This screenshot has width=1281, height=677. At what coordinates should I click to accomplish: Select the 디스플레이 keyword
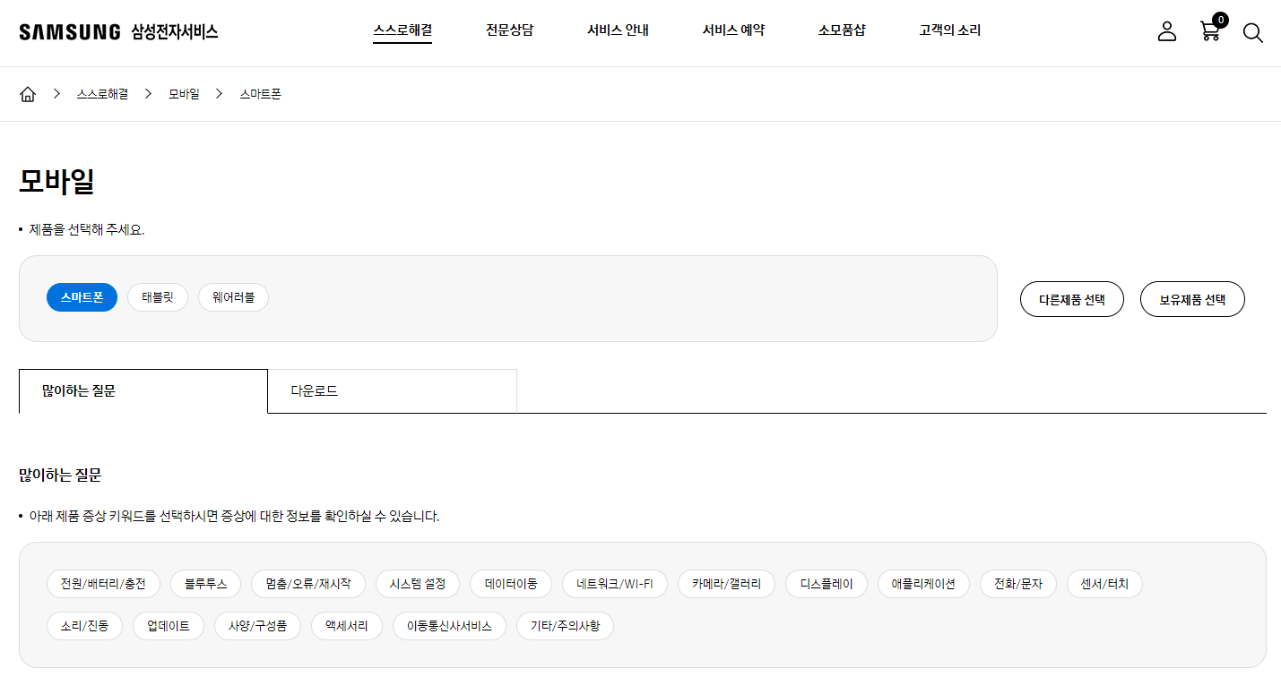(x=827, y=584)
